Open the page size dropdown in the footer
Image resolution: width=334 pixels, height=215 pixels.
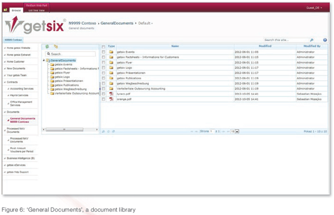[237, 132]
